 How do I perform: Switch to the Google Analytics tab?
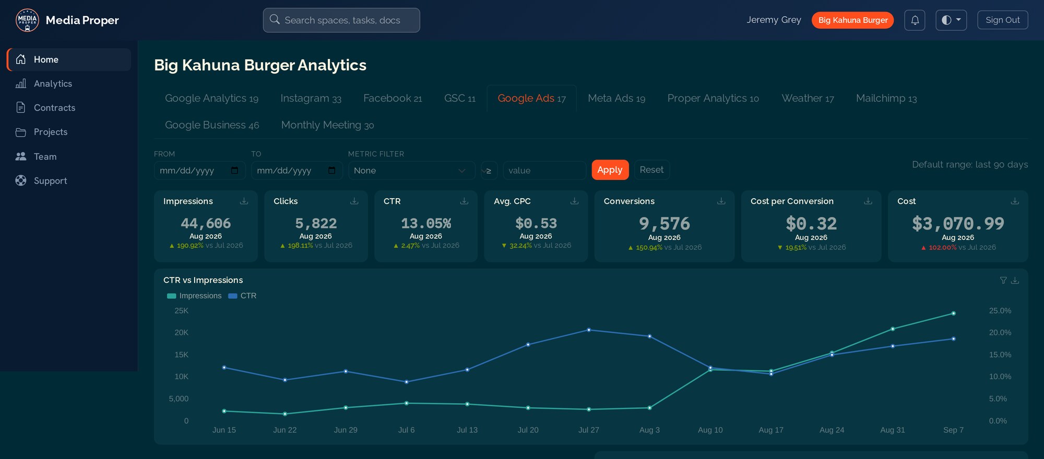point(211,99)
